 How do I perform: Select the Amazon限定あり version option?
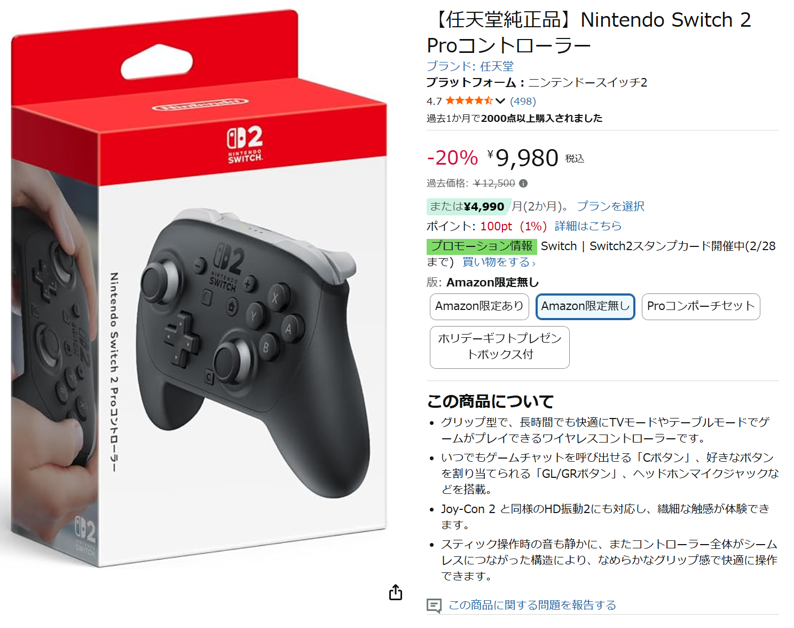[479, 307]
